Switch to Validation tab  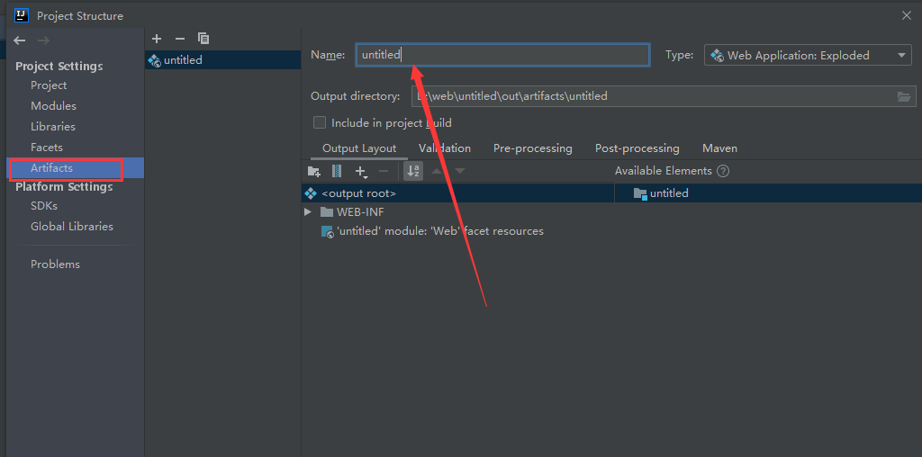point(445,148)
